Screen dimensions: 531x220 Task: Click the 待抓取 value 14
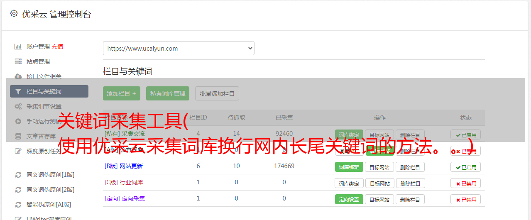click(x=236, y=134)
